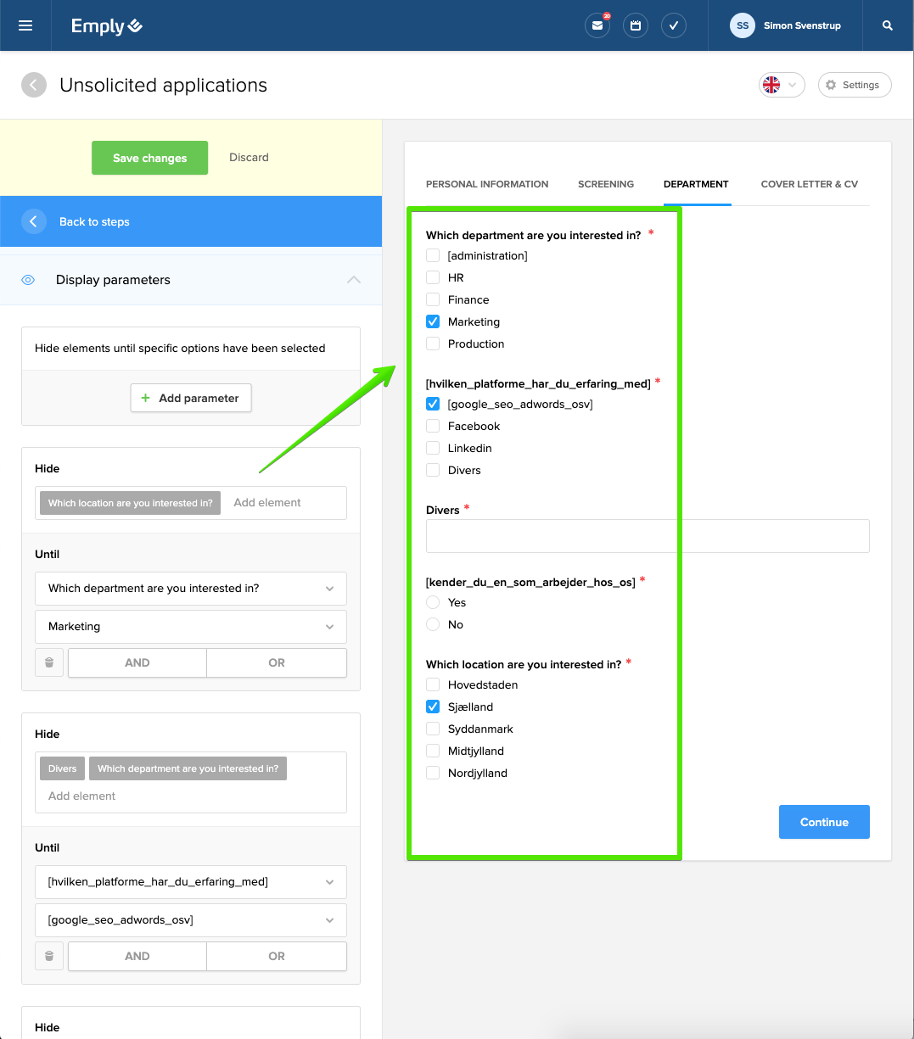914x1039 pixels.
Task: Open the calendar icon in header
Action: [x=635, y=25]
